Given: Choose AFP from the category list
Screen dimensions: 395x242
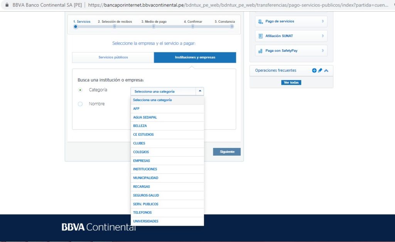Looking at the screenshot, I should point(167,109).
